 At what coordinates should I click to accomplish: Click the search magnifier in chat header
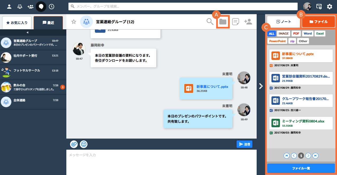[x=210, y=22]
